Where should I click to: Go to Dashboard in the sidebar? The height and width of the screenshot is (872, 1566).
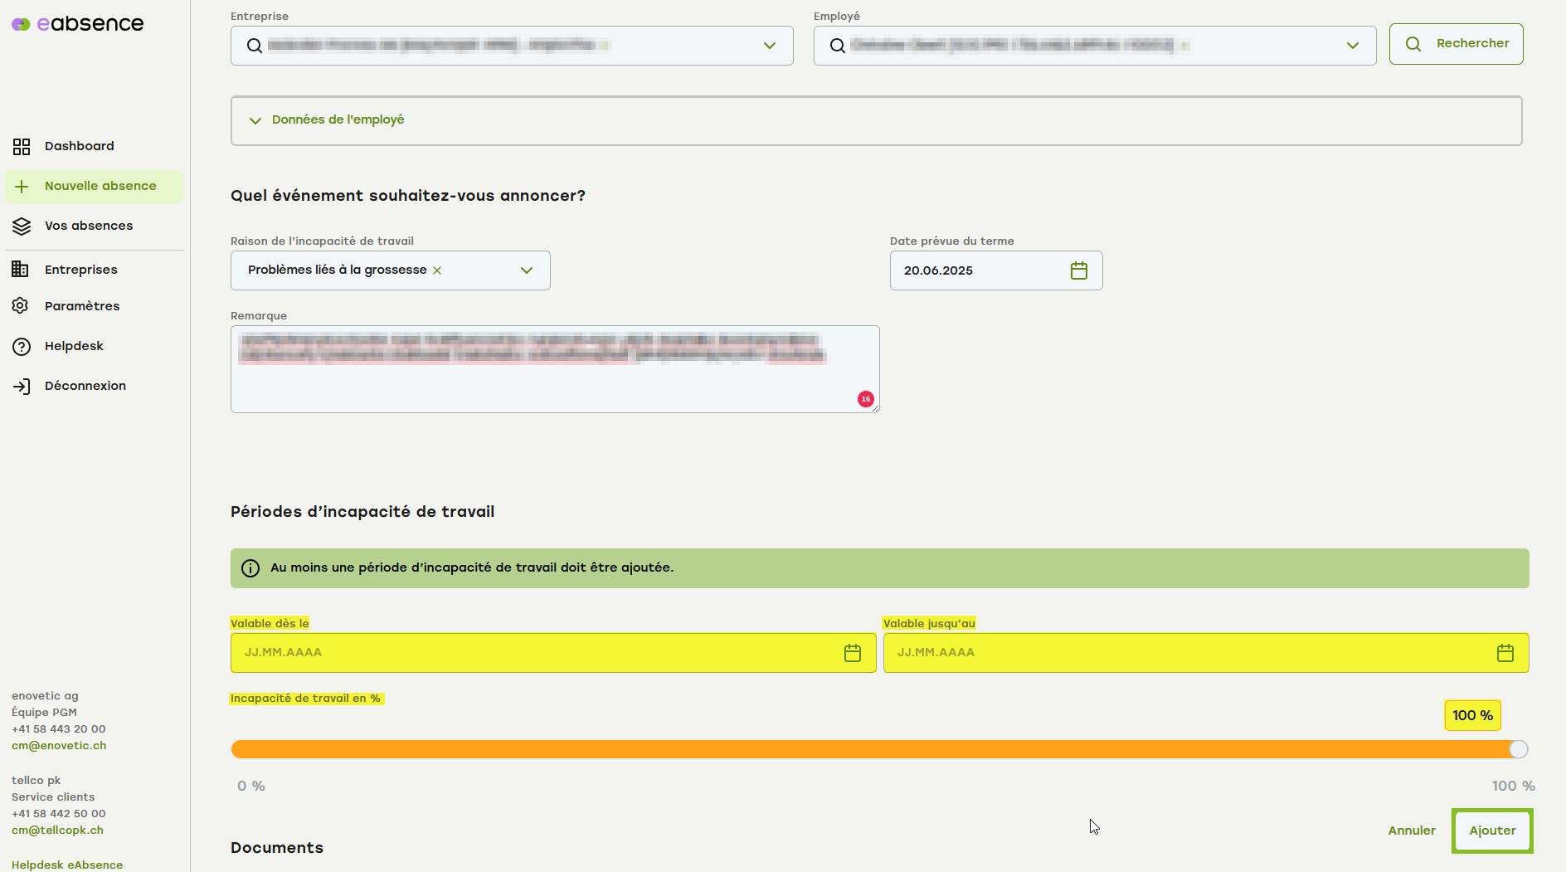[x=79, y=146]
